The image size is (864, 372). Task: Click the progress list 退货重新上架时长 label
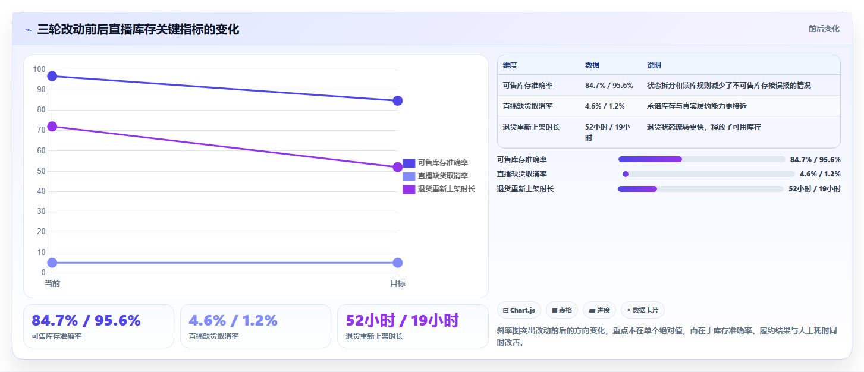526,189
